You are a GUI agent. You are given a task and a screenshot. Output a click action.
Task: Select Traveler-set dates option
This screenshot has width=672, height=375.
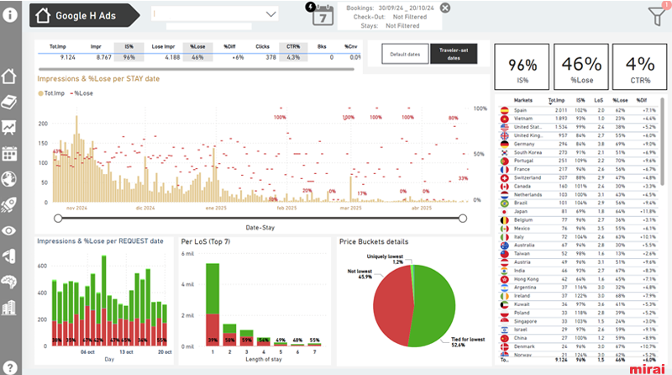(454, 54)
